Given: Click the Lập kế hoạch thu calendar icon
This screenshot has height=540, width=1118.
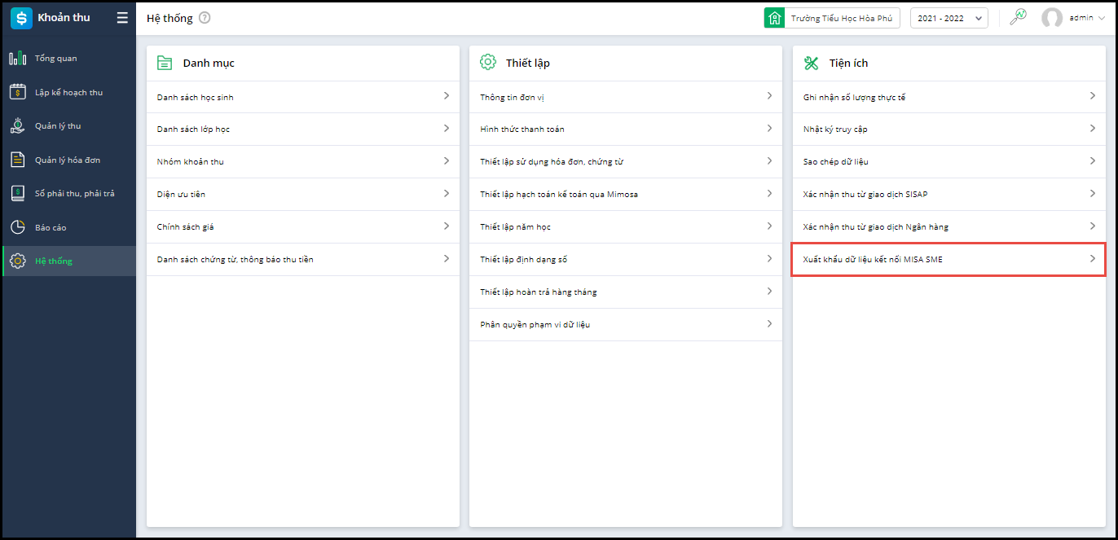Looking at the screenshot, I should [17, 92].
